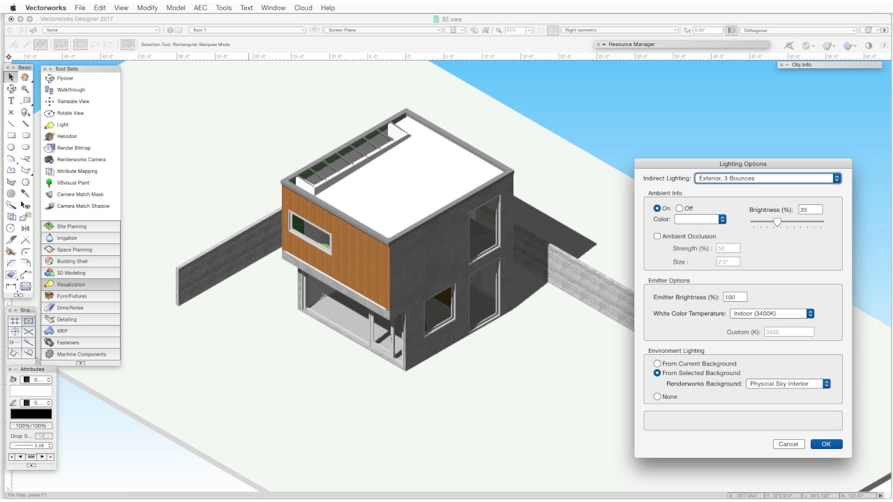The height and width of the screenshot is (502, 893).
Task: Select the Camera Match Mask tool
Action: (x=80, y=195)
